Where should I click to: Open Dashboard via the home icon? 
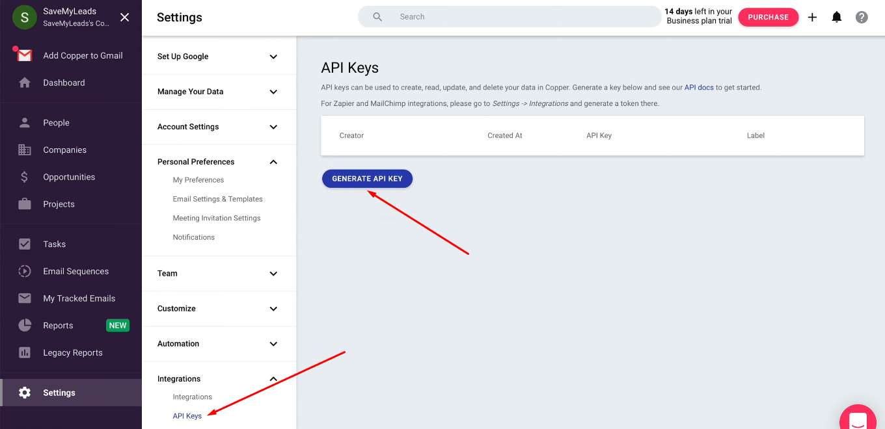(25, 83)
